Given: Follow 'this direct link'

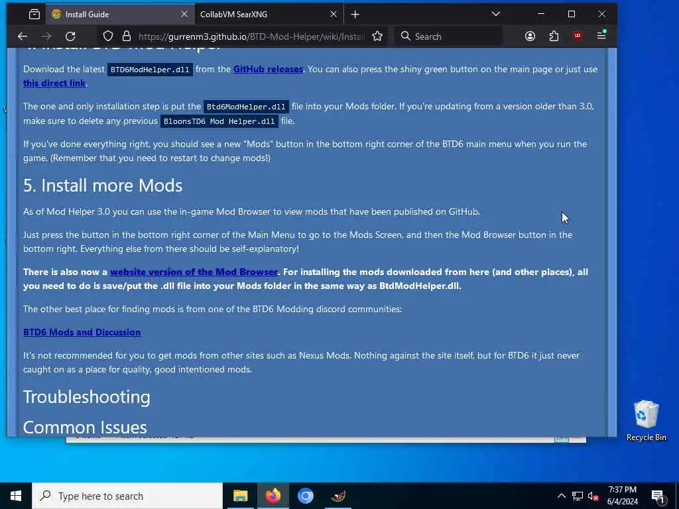Looking at the screenshot, I should (x=54, y=83).
